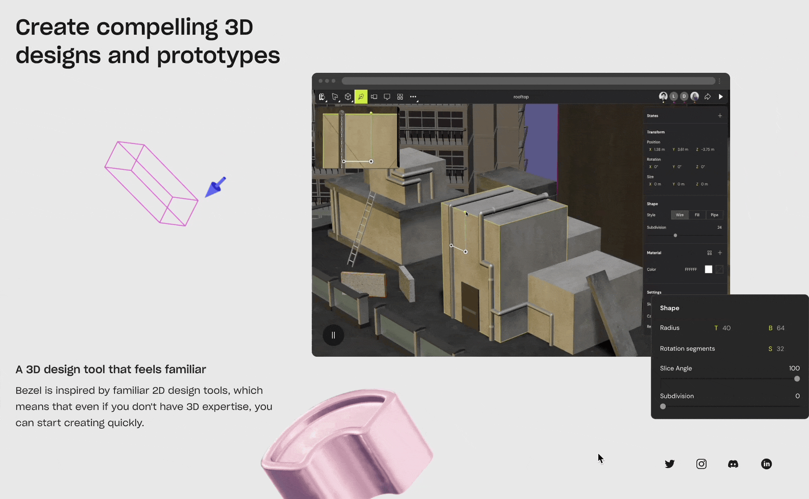The width and height of the screenshot is (809, 499).
Task: Open the LinkedIn page link
Action: click(766, 464)
